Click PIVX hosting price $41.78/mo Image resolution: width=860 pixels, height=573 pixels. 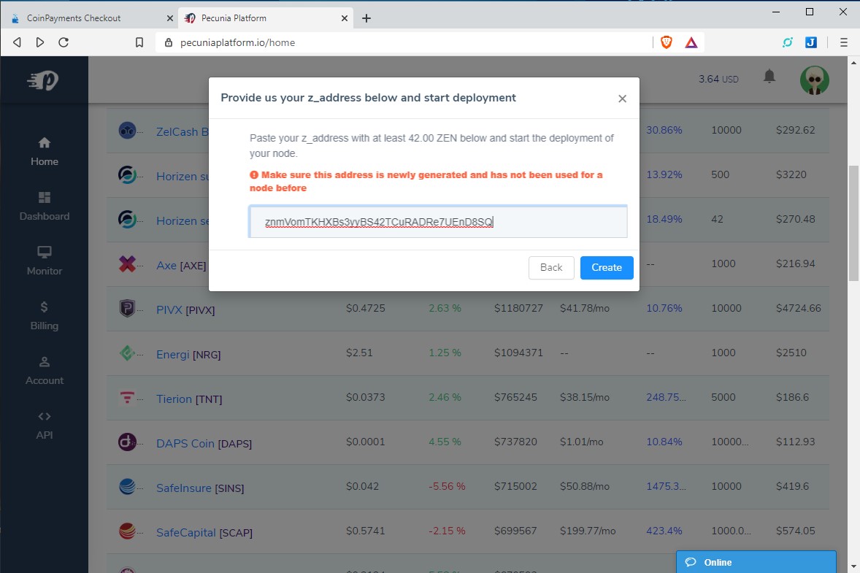pyautogui.click(x=585, y=308)
